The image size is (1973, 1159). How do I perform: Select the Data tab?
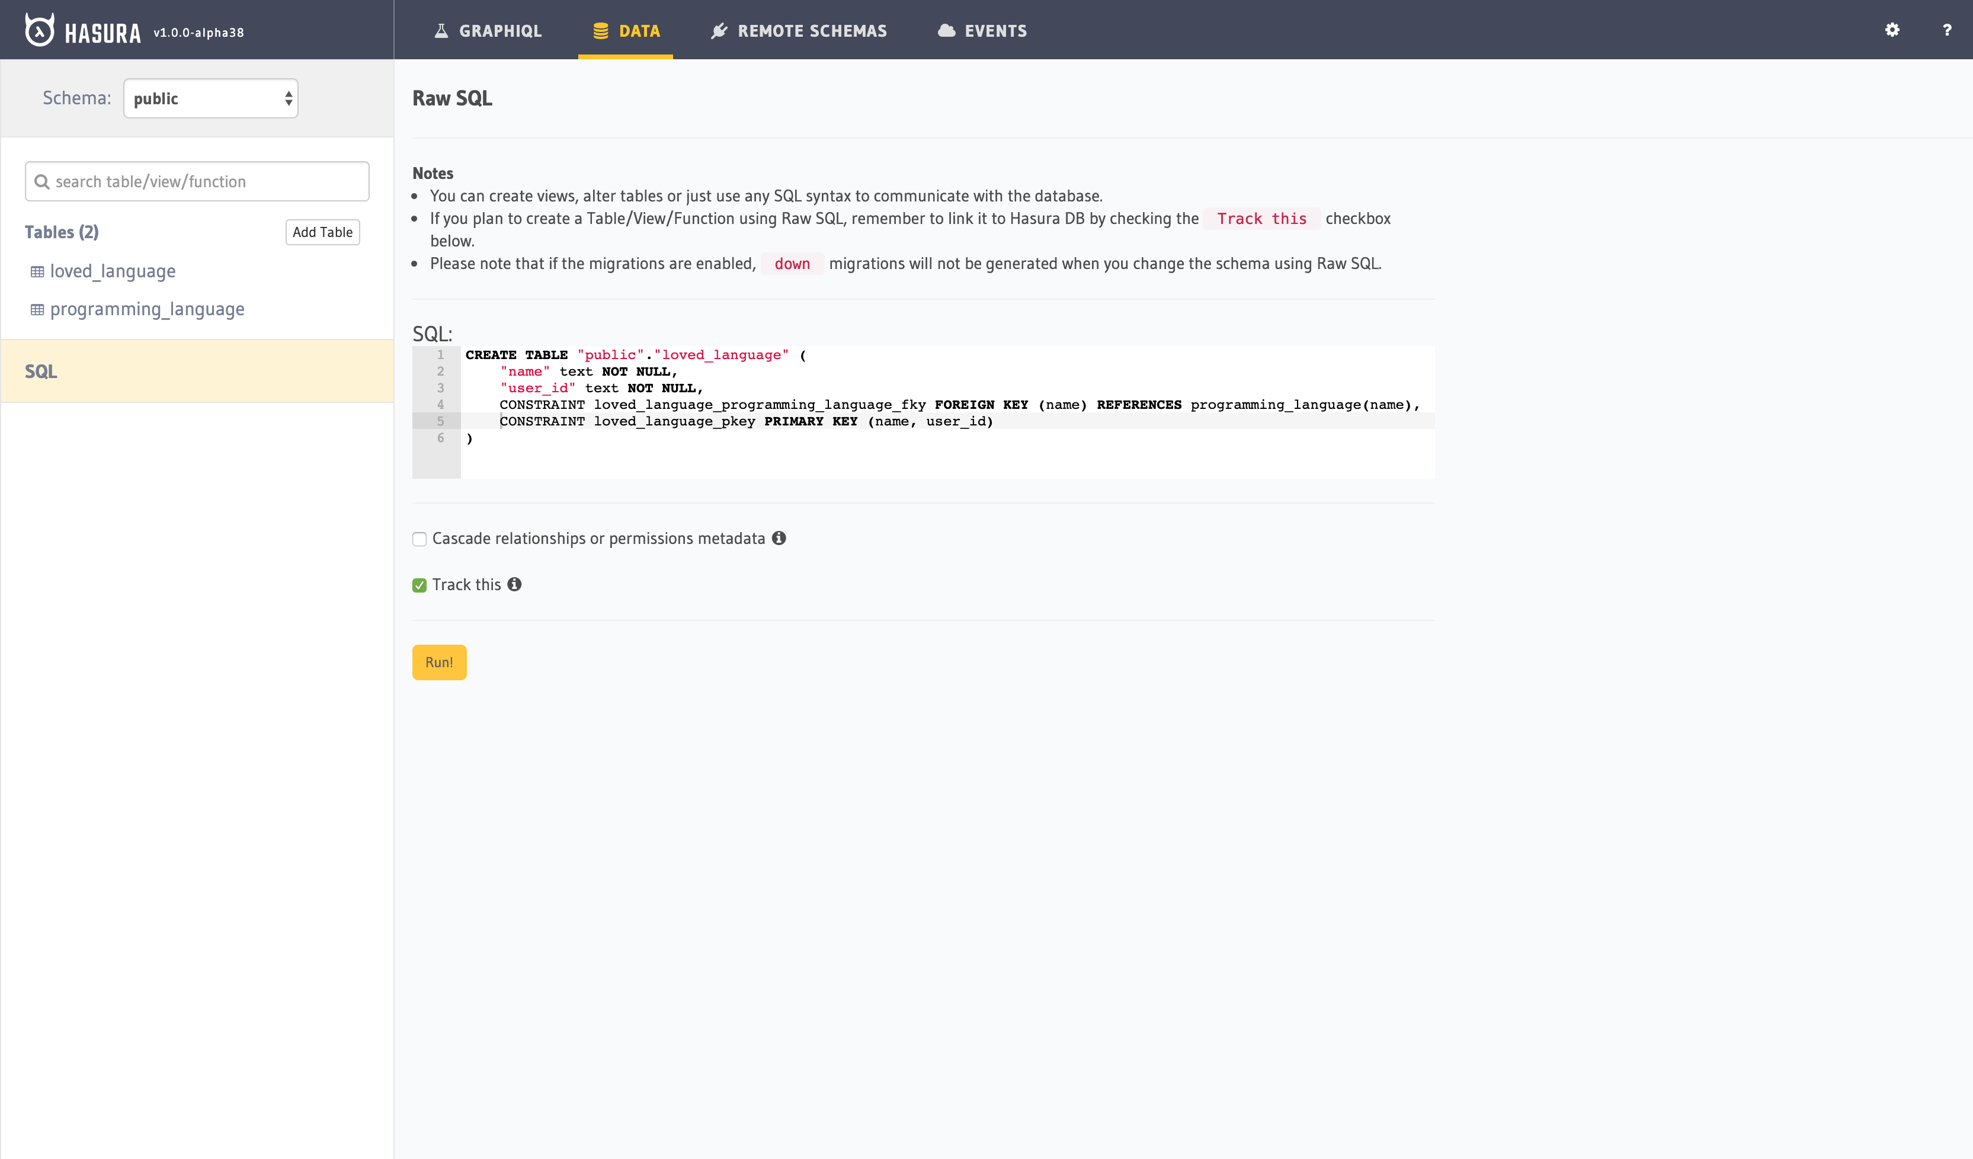626,31
